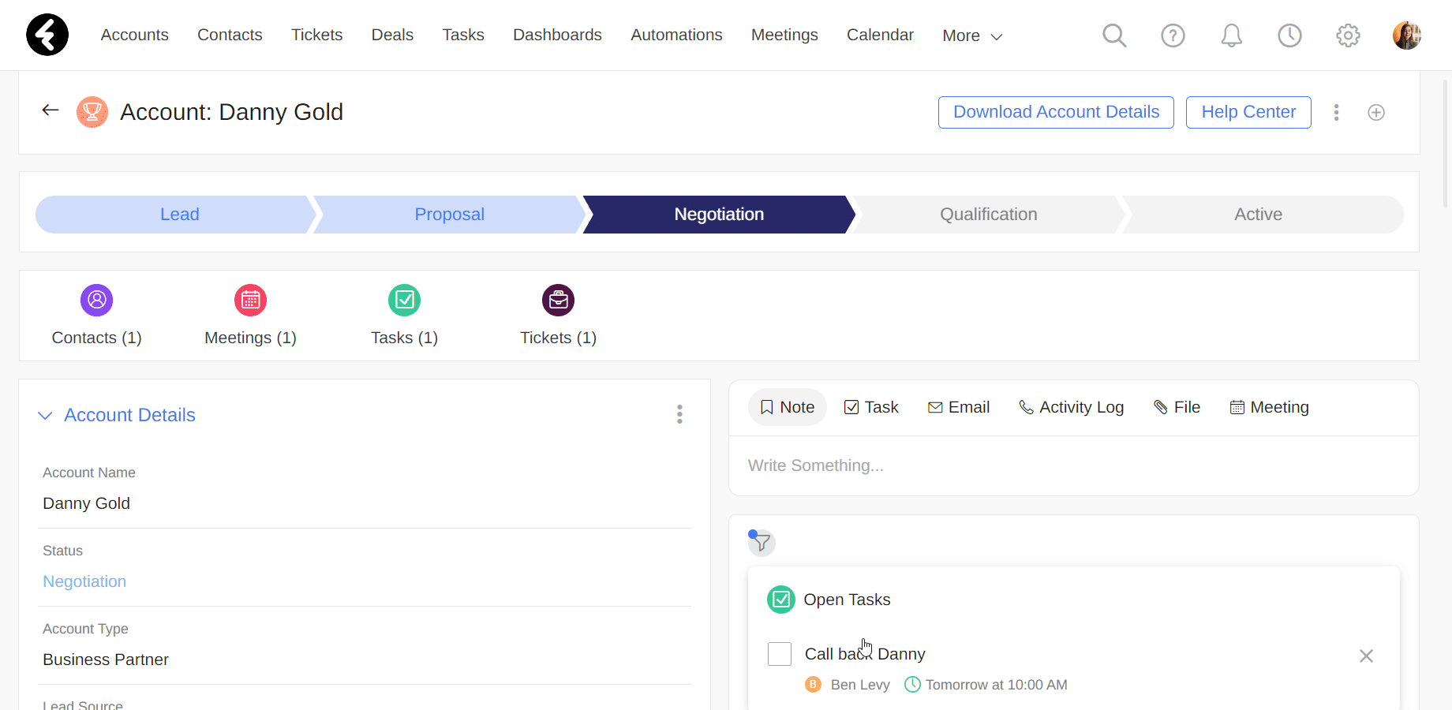This screenshot has height=710, width=1452.
Task: Click assignee name Ben Levy
Action: (x=860, y=685)
